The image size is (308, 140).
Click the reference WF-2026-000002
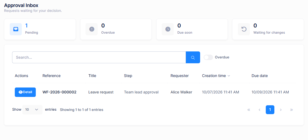tap(59, 92)
